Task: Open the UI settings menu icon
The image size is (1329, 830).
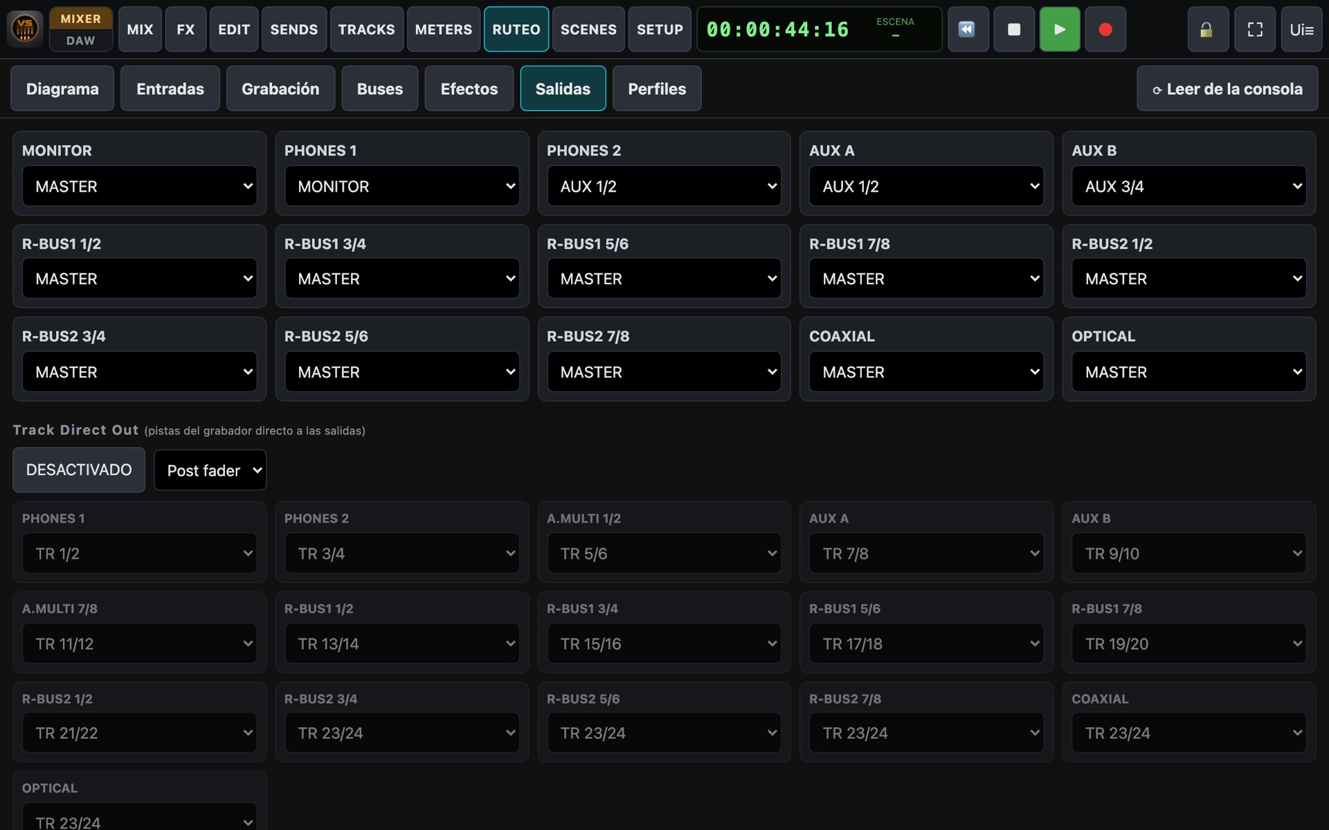Action: pos(1301,29)
